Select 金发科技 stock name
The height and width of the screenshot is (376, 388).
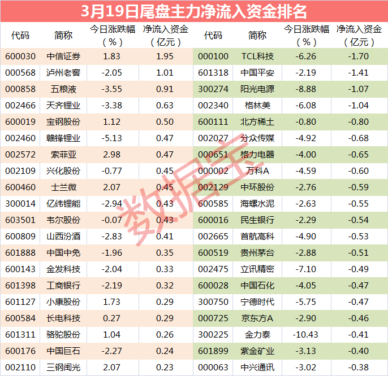pos(63,269)
